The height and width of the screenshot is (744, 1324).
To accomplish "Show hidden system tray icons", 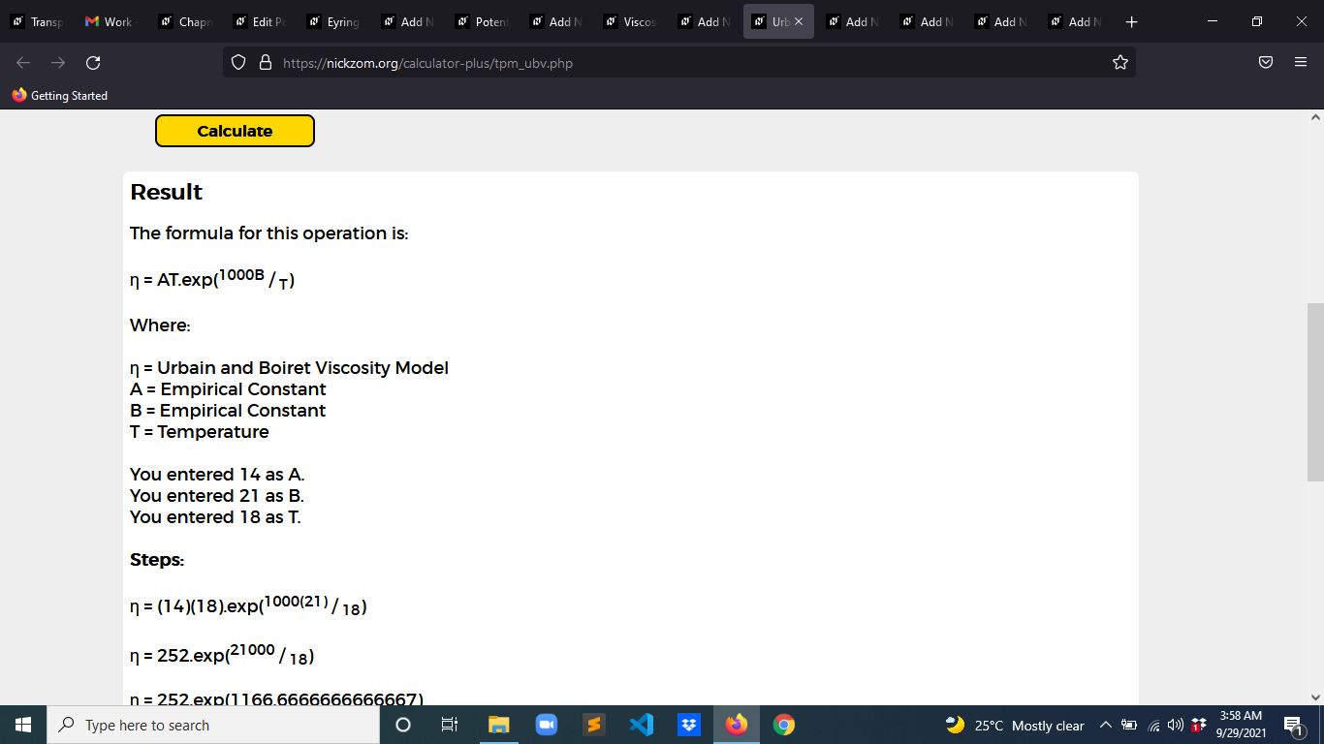I will click(x=1105, y=726).
